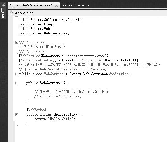Viewport: 167px width, 142px height.
Task: Click the WsiProfiles type name
Action: pyautogui.click(x=92, y=60)
